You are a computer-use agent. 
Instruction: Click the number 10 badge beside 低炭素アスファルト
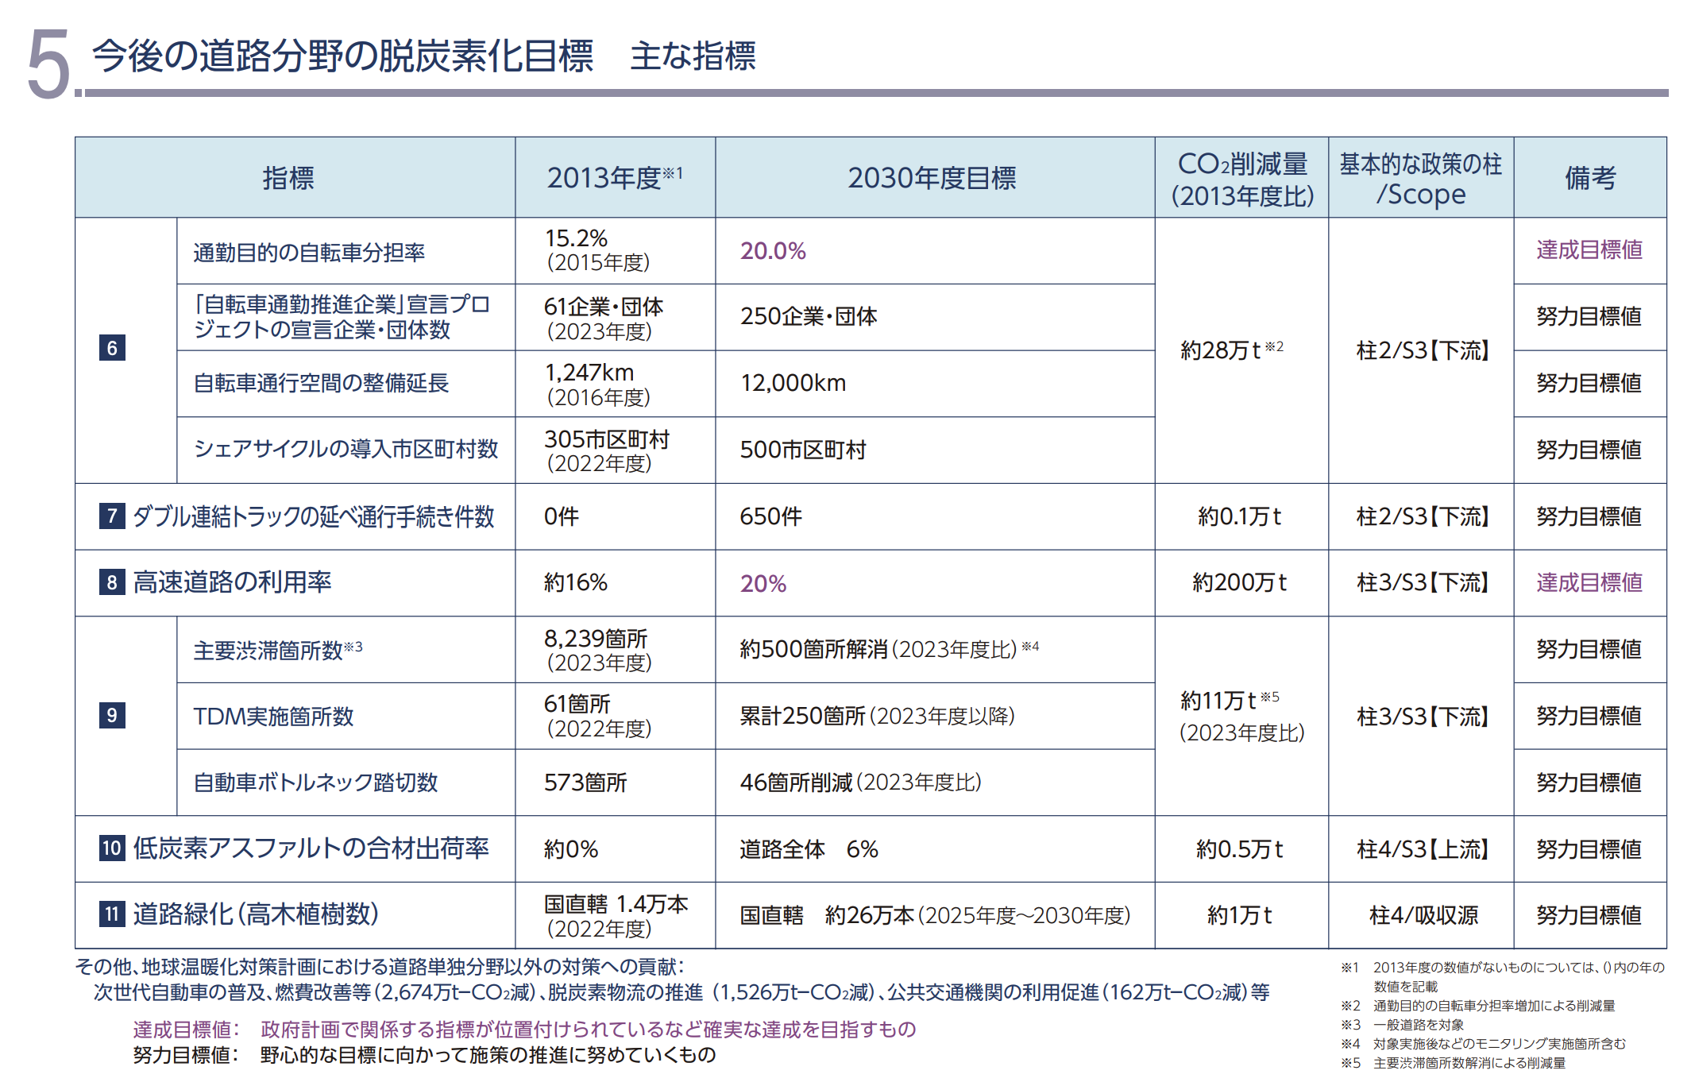click(112, 848)
